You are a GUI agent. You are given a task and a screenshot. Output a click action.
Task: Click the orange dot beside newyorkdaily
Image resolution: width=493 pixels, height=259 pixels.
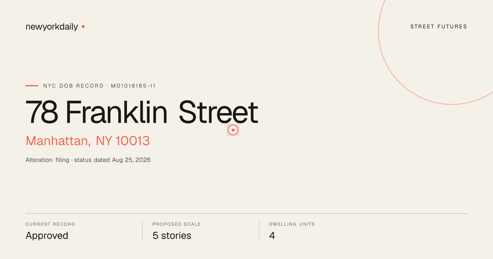click(x=83, y=27)
